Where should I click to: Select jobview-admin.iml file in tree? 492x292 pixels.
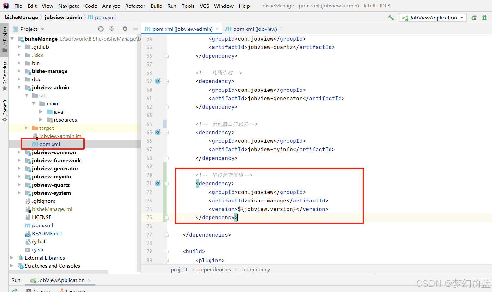[x=61, y=136]
